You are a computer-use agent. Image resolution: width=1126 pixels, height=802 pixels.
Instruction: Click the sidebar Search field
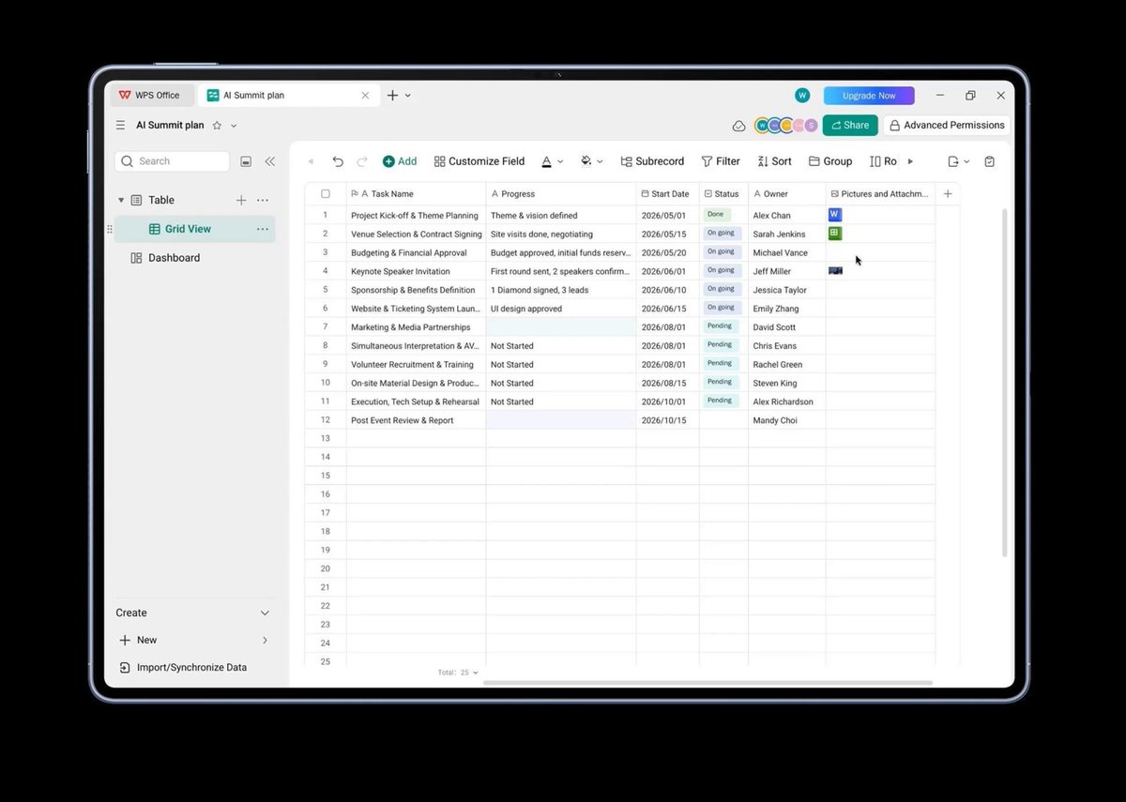(x=172, y=161)
